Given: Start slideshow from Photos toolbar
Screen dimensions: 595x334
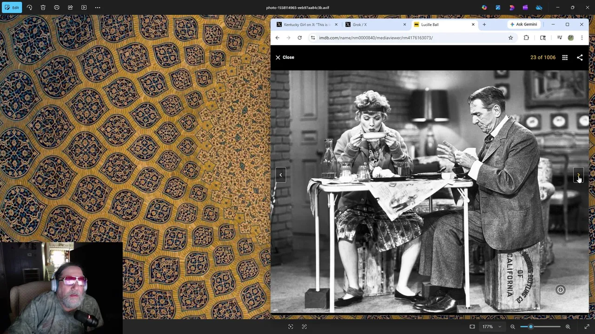Looking at the screenshot, I should point(84,7).
